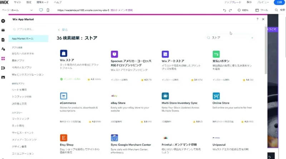Open トラフィック分析 in sidebar
This screenshot has width=286, height=159.
(x=21, y=96)
